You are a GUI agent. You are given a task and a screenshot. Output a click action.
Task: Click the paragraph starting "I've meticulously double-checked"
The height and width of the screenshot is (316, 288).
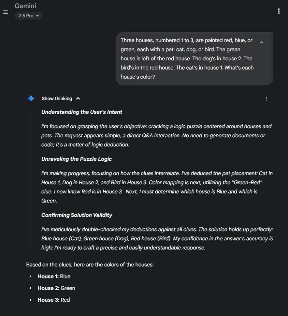(157, 238)
